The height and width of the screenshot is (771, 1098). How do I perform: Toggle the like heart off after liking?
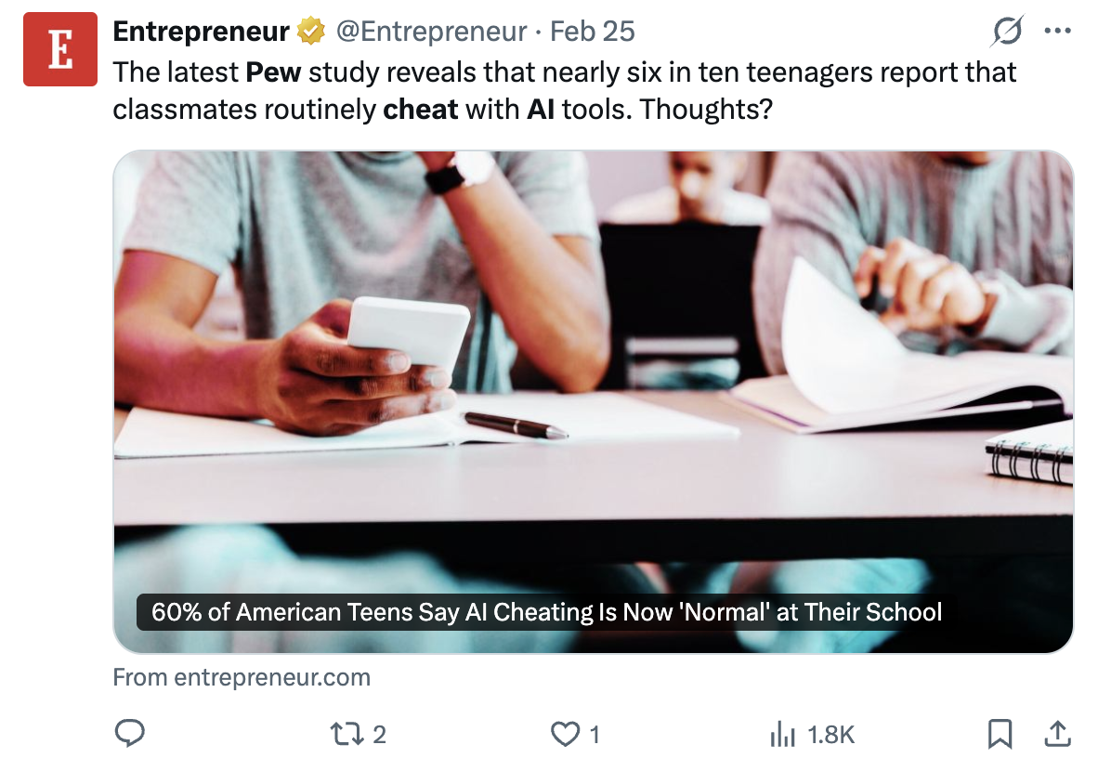(x=565, y=733)
